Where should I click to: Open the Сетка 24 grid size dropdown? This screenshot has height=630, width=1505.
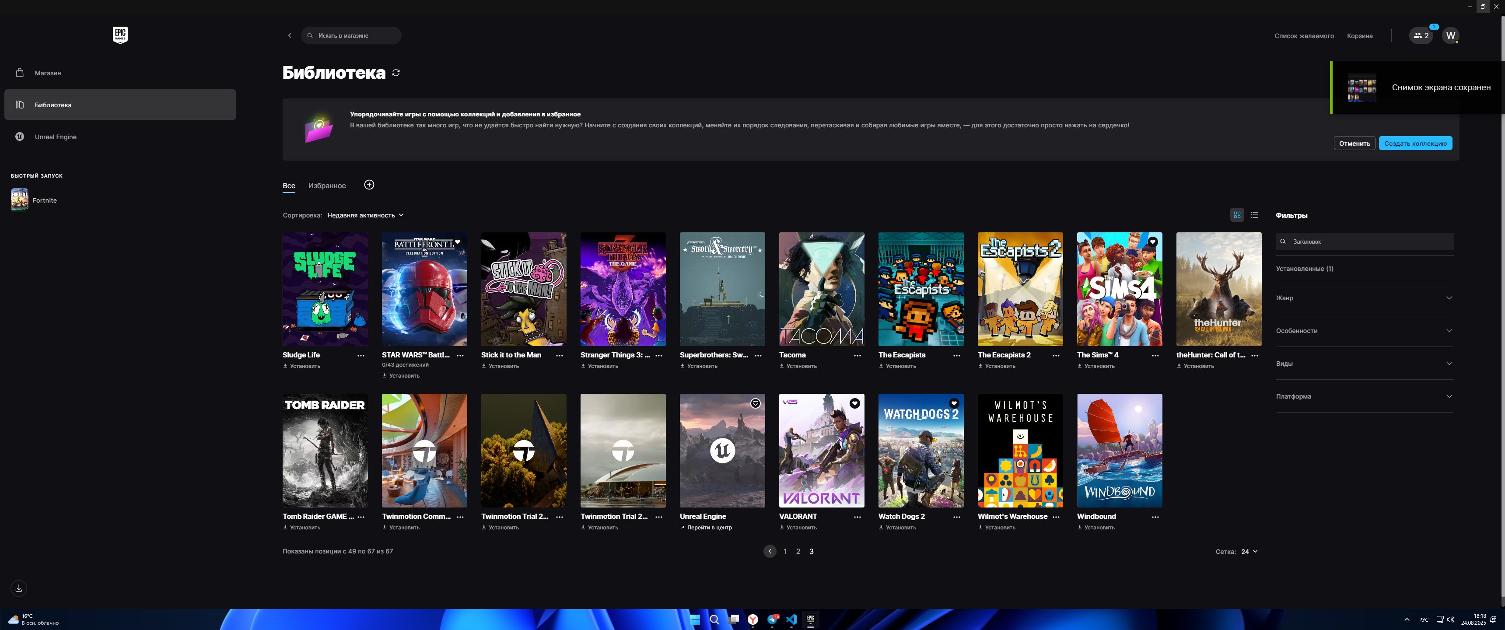coord(1249,552)
